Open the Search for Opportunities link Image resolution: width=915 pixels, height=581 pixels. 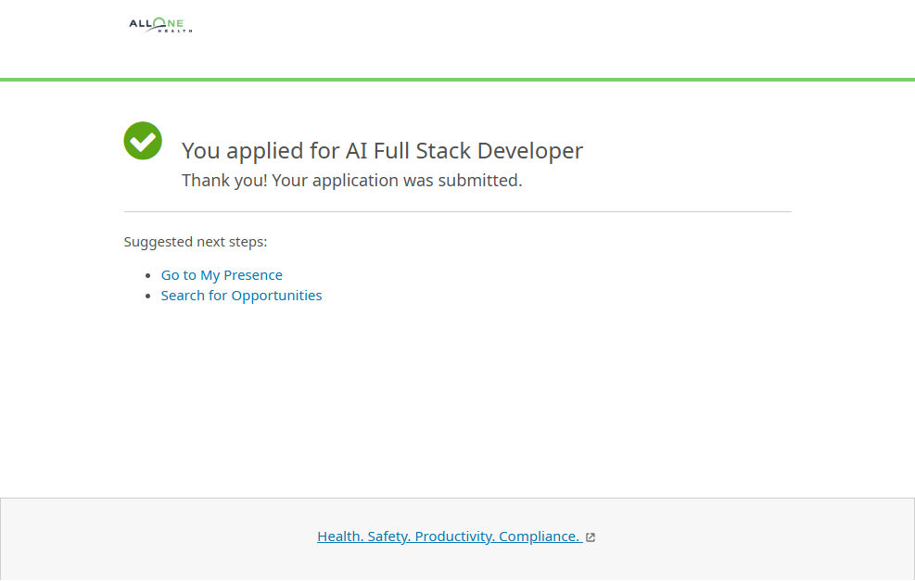[241, 296]
